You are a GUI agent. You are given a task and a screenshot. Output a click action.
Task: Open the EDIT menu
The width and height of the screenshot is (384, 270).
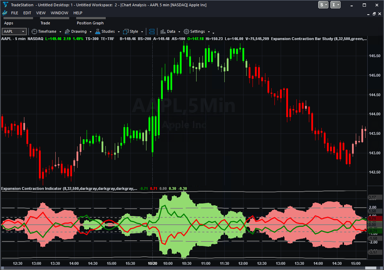point(27,13)
